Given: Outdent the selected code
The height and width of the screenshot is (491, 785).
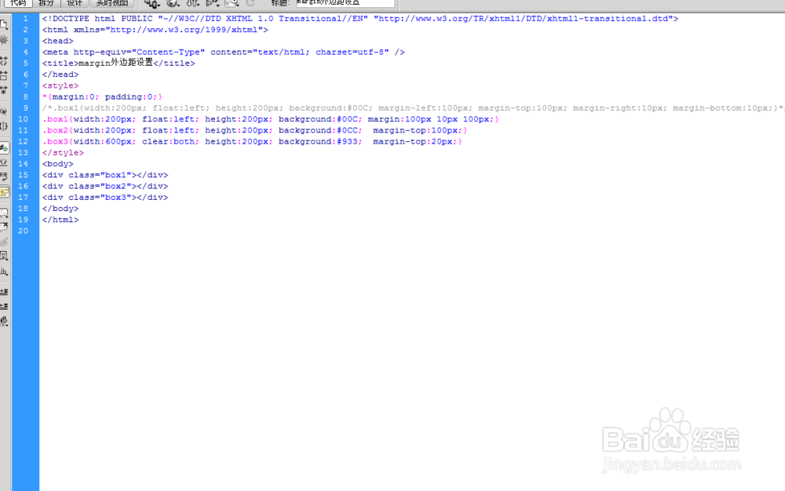Looking at the screenshot, I should [x=4, y=306].
